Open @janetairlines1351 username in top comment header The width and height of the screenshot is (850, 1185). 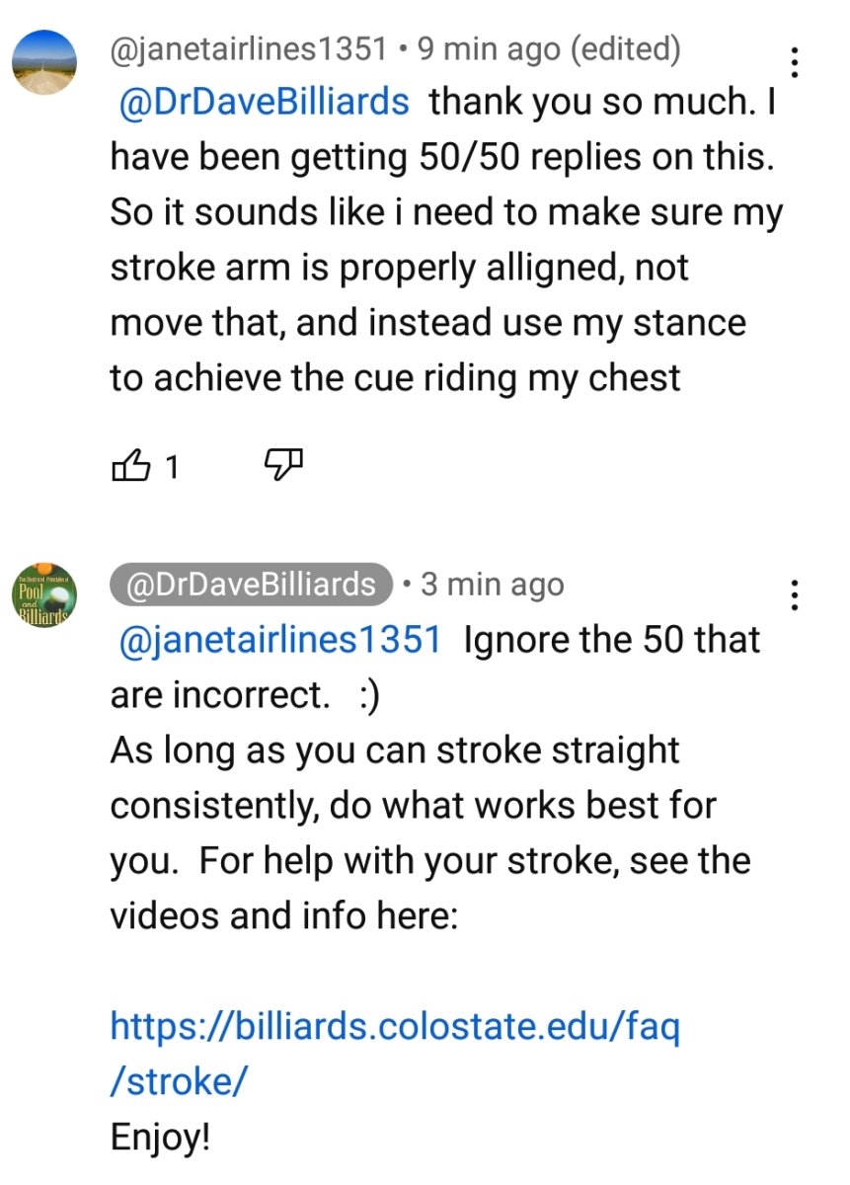pos(249,48)
